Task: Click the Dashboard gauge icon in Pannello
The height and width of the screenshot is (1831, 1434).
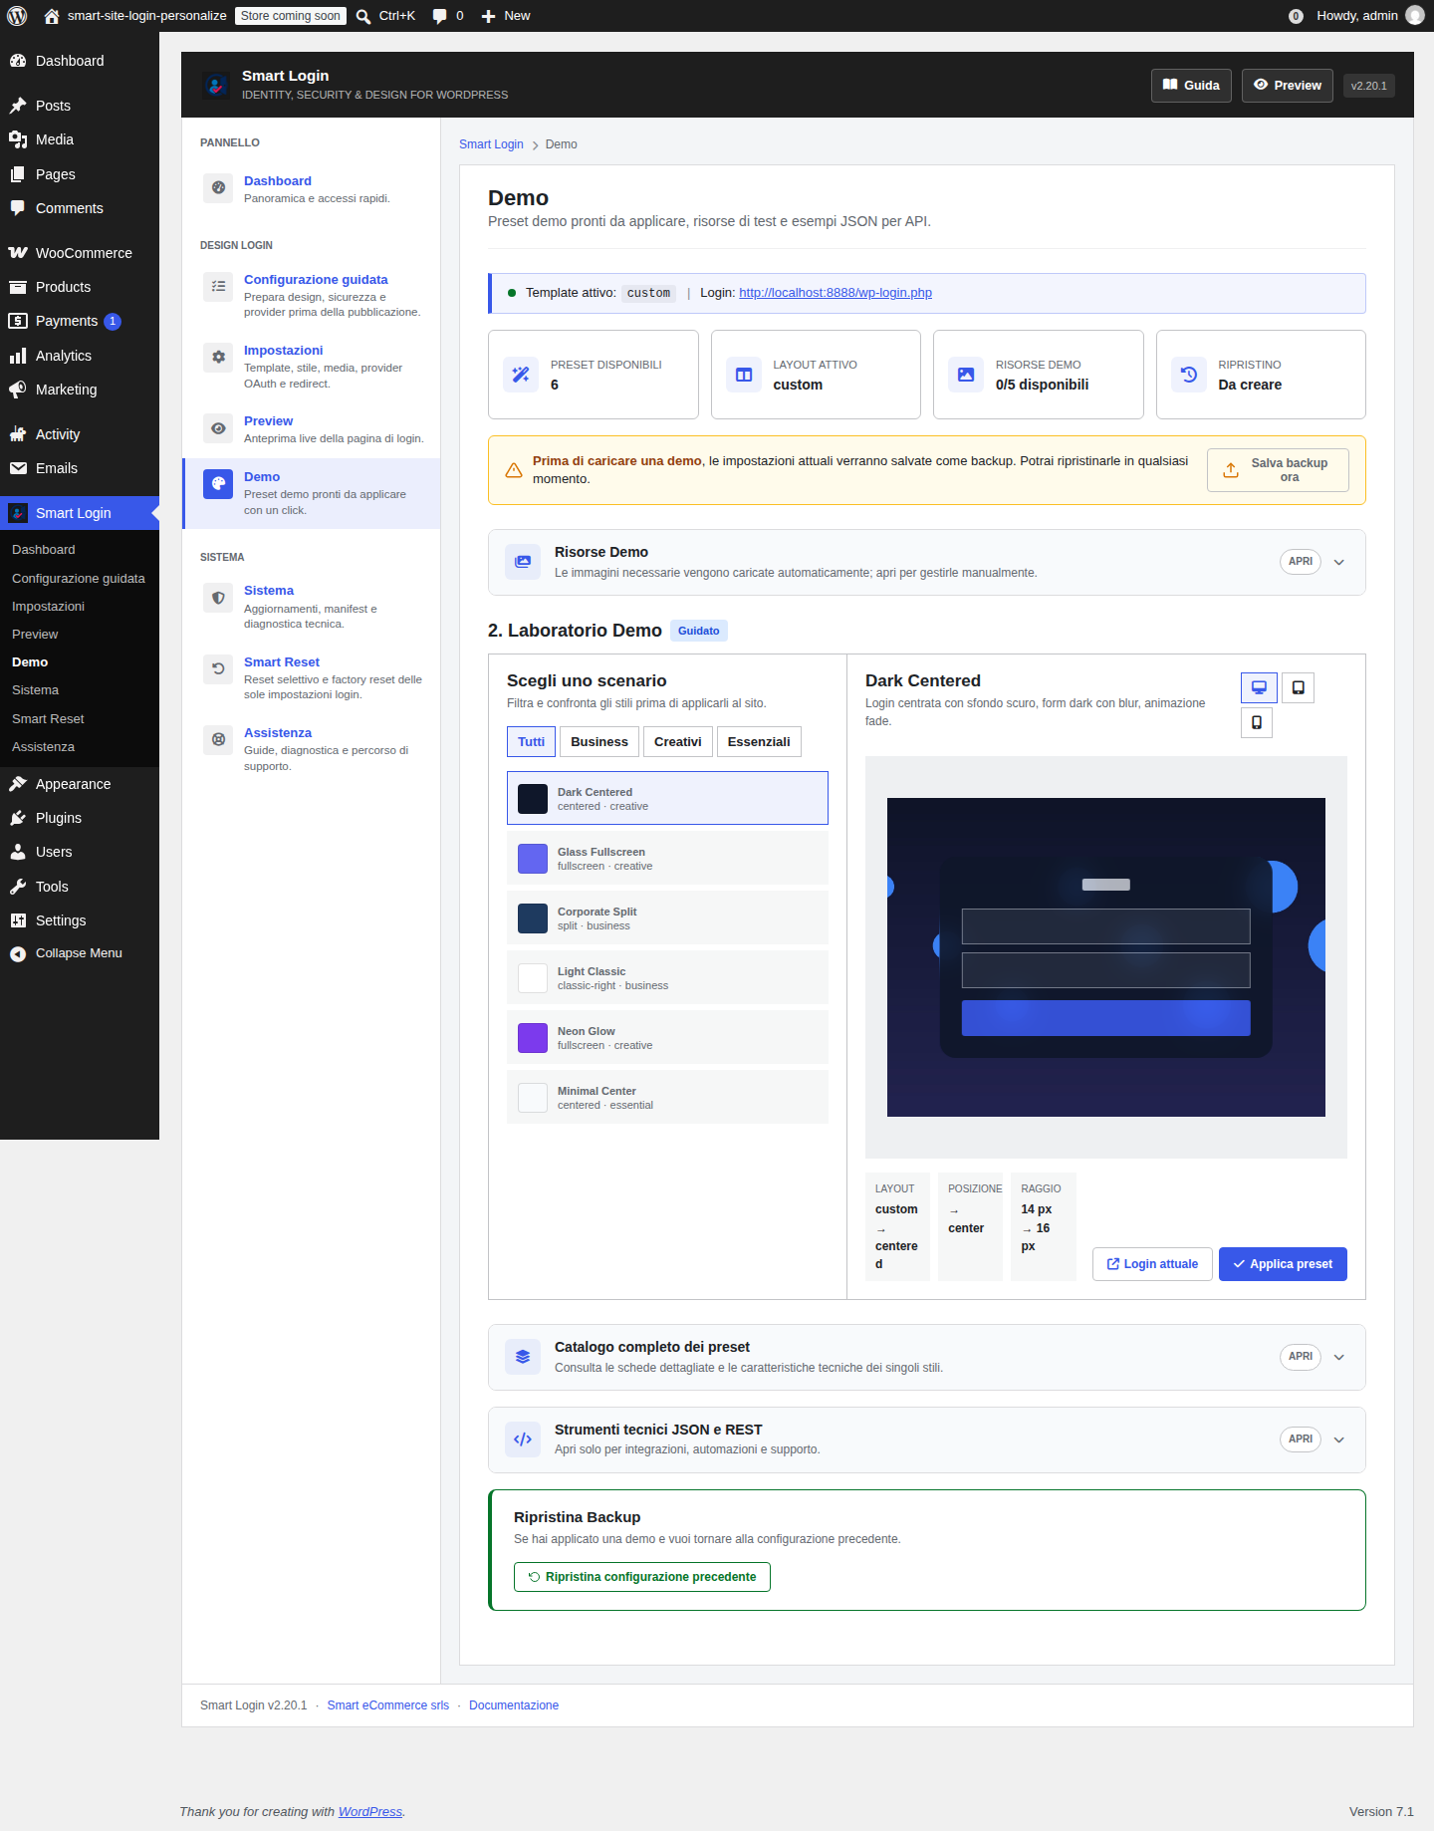Action: pyautogui.click(x=218, y=187)
